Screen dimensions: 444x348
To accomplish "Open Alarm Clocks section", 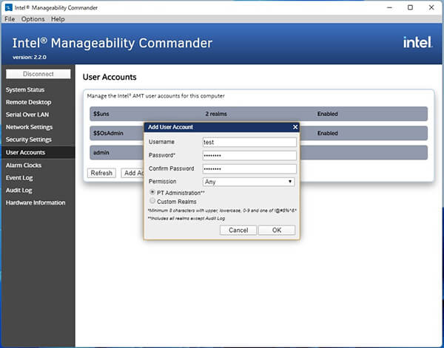I will point(24,165).
